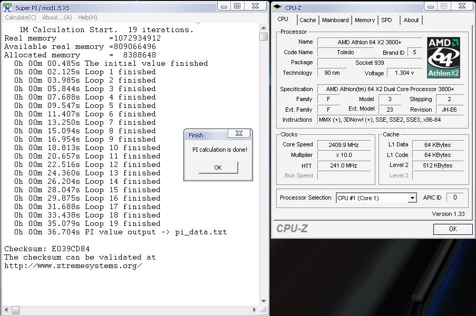This screenshot has height=316, width=476.
Task: Open the Help(H) menu in Super PI
Action: (88, 17)
